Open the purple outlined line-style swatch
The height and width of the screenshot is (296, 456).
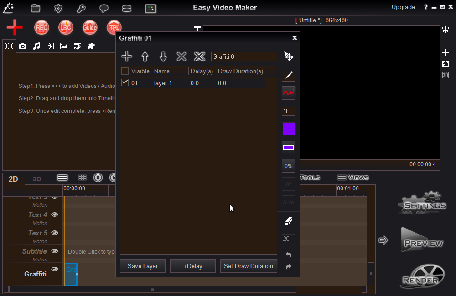pyautogui.click(x=289, y=148)
